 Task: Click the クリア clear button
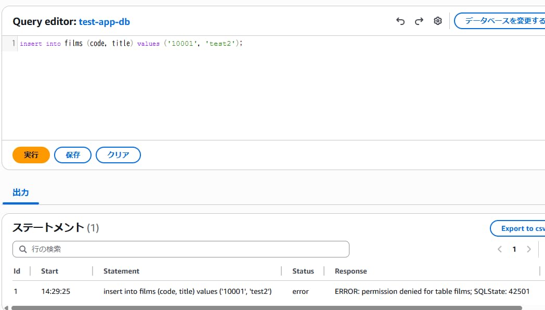118,155
